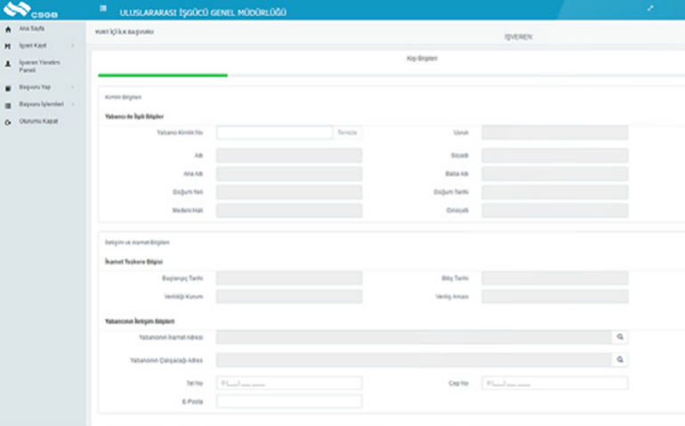685x426 pixels.
Task: Click into the Cep No field
Action: [x=554, y=383]
